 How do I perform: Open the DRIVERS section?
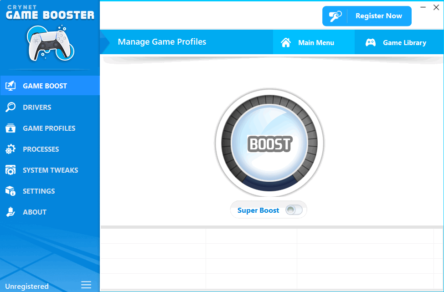[50, 107]
